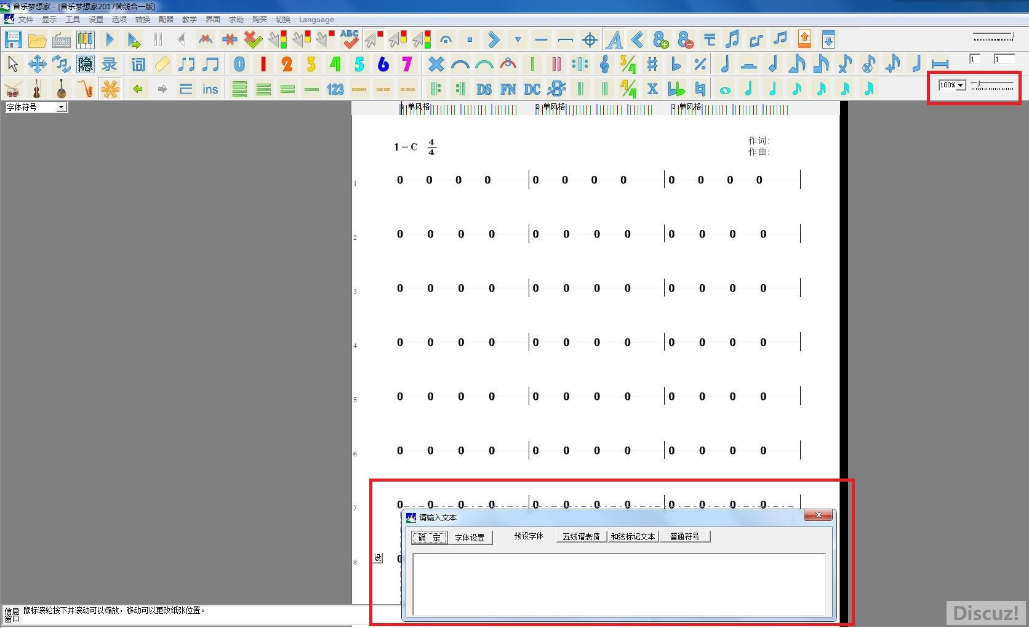Click the first 单风格 ruler label

[418, 106]
